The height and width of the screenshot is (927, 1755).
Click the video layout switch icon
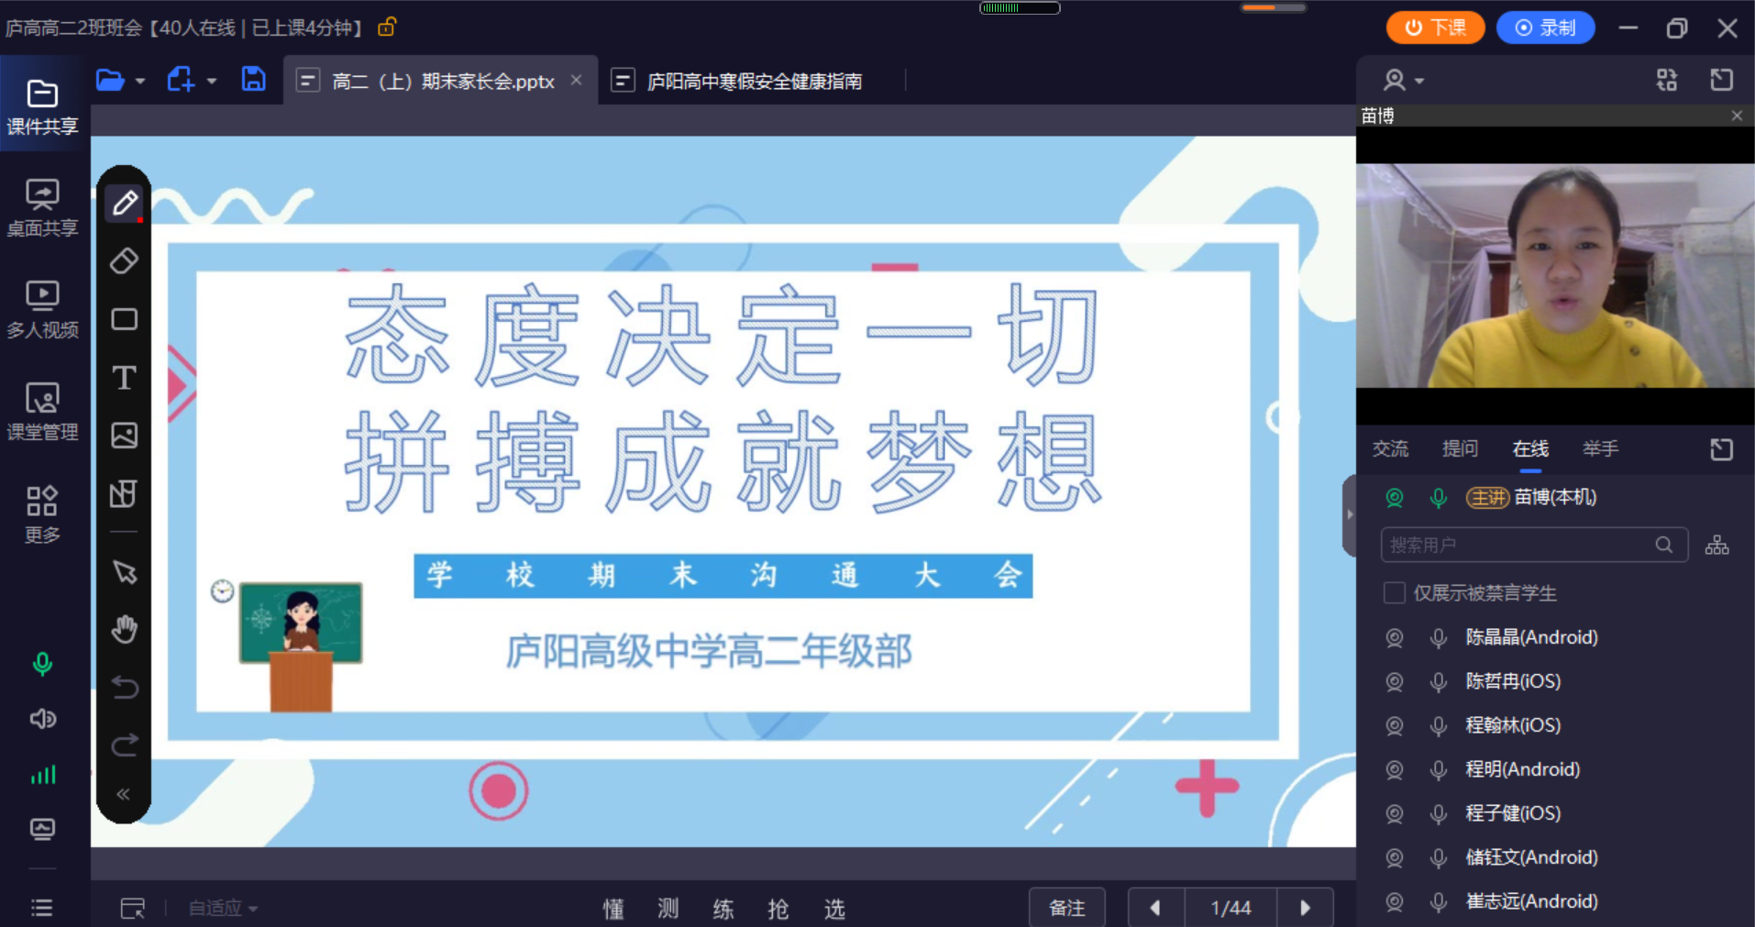click(x=1667, y=81)
